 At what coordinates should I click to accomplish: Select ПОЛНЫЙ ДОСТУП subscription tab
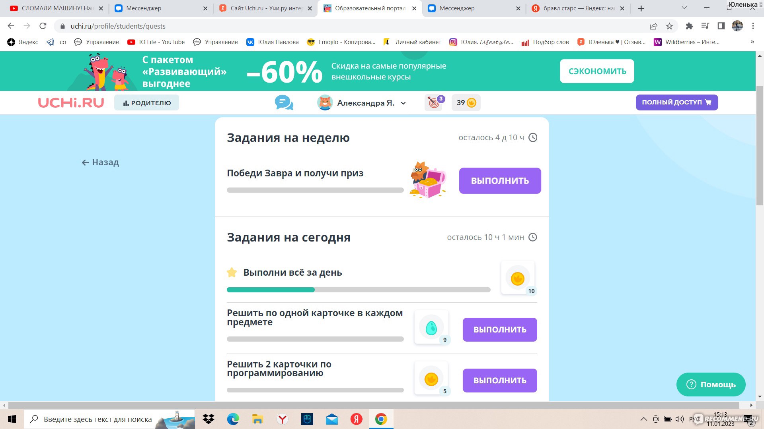pos(676,102)
